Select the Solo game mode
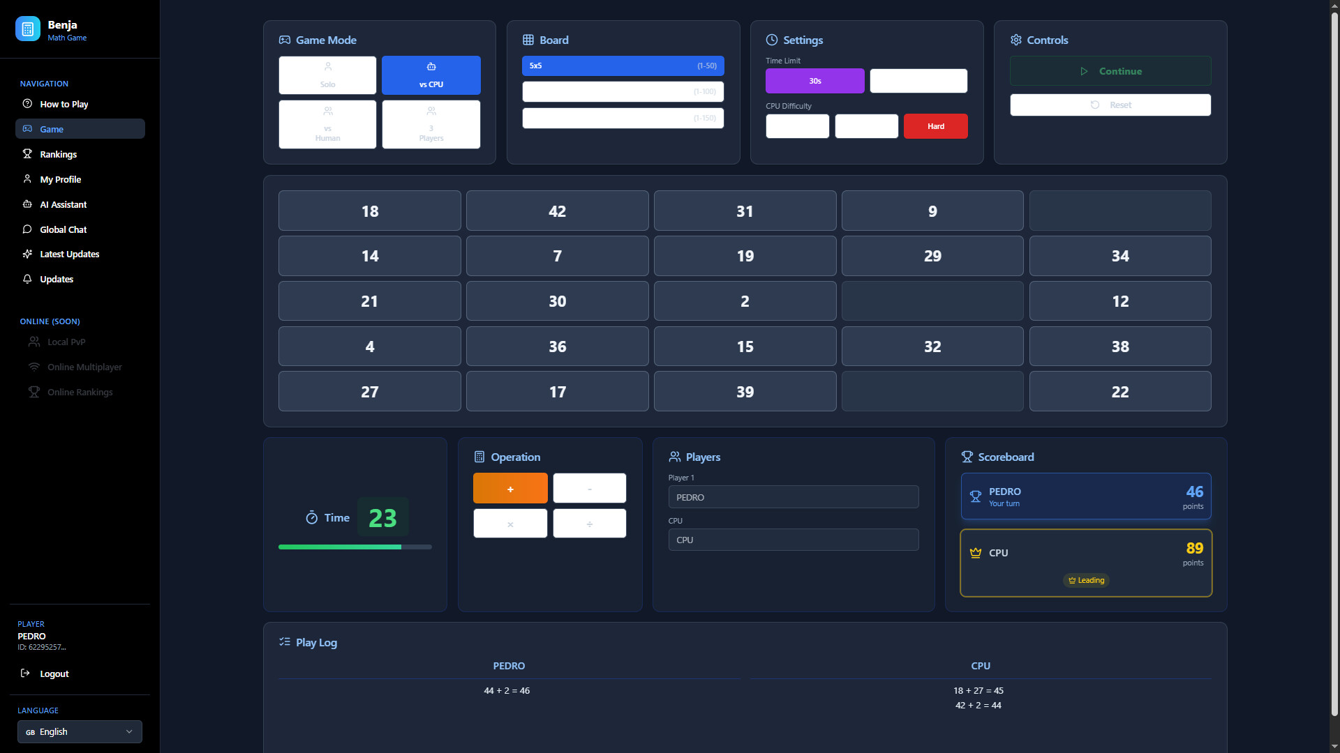Viewport: 1340px width, 753px height. coord(327,75)
